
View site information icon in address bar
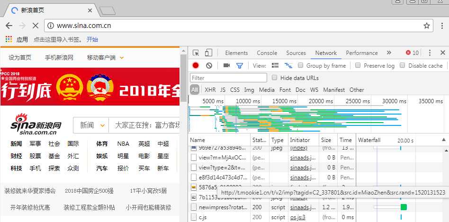pyautogui.click(x=50, y=26)
